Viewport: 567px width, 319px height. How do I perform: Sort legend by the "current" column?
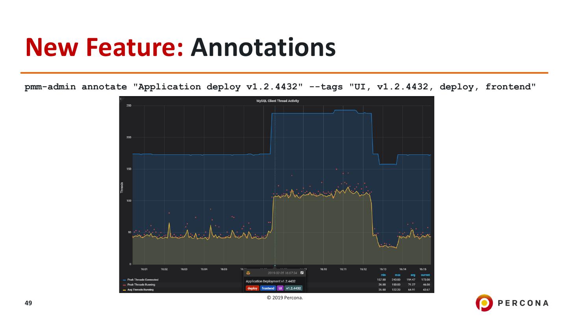pos(425,275)
